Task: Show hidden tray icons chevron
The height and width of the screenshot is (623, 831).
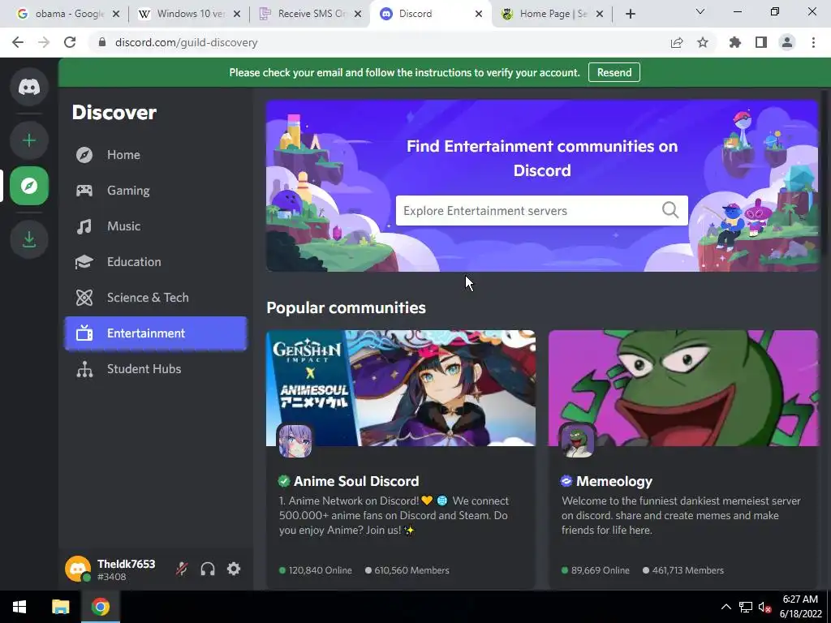Action: 726,607
